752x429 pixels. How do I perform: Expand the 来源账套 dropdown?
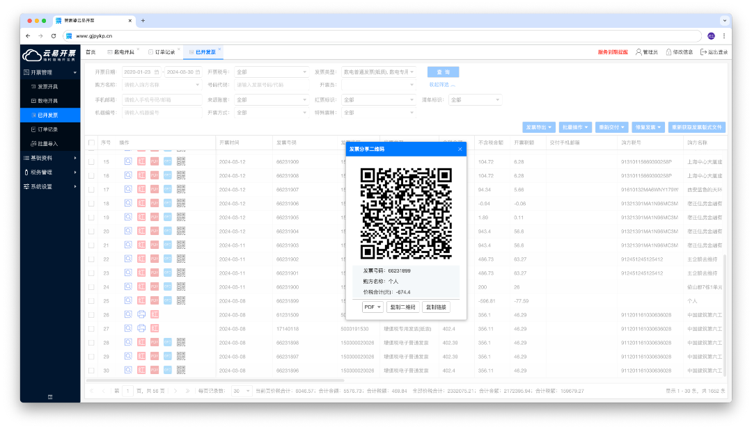272,99
